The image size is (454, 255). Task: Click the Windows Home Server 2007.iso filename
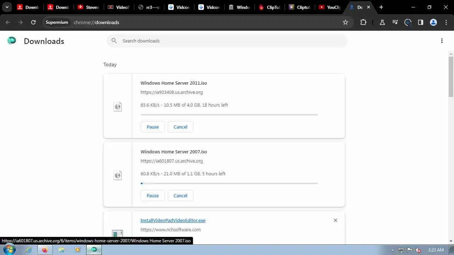174,152
